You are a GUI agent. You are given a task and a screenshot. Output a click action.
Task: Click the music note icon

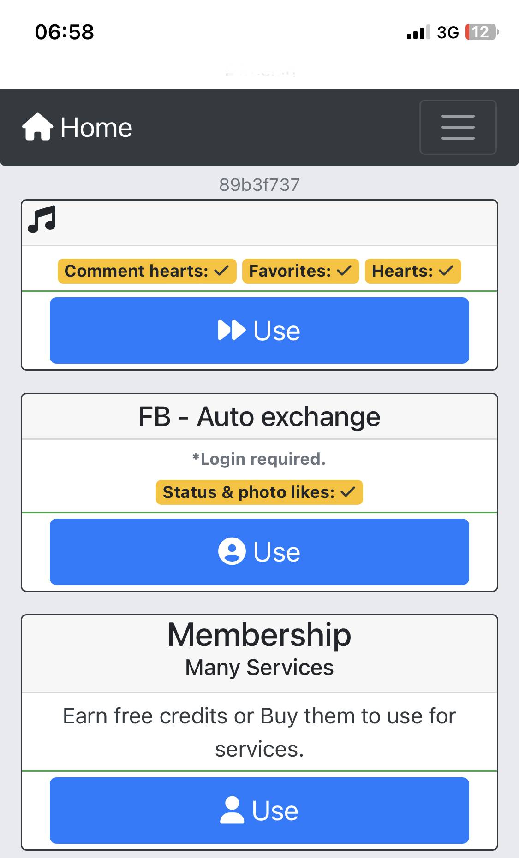(x=42, y=219)
